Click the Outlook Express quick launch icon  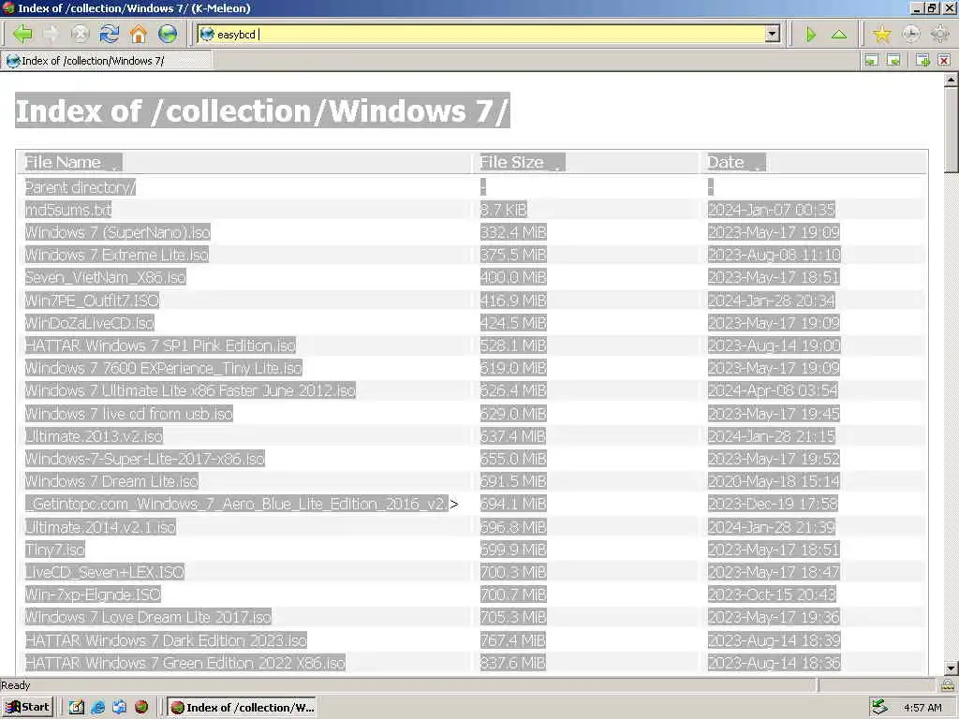(120, 708)
